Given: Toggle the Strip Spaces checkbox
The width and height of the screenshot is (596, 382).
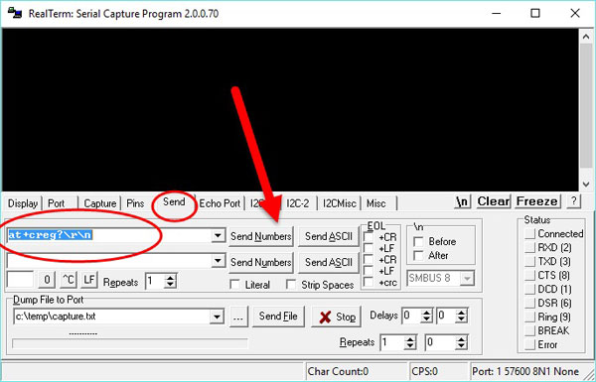Looking at the screenshot, I should pyautogui.click(x=291, y=285).
